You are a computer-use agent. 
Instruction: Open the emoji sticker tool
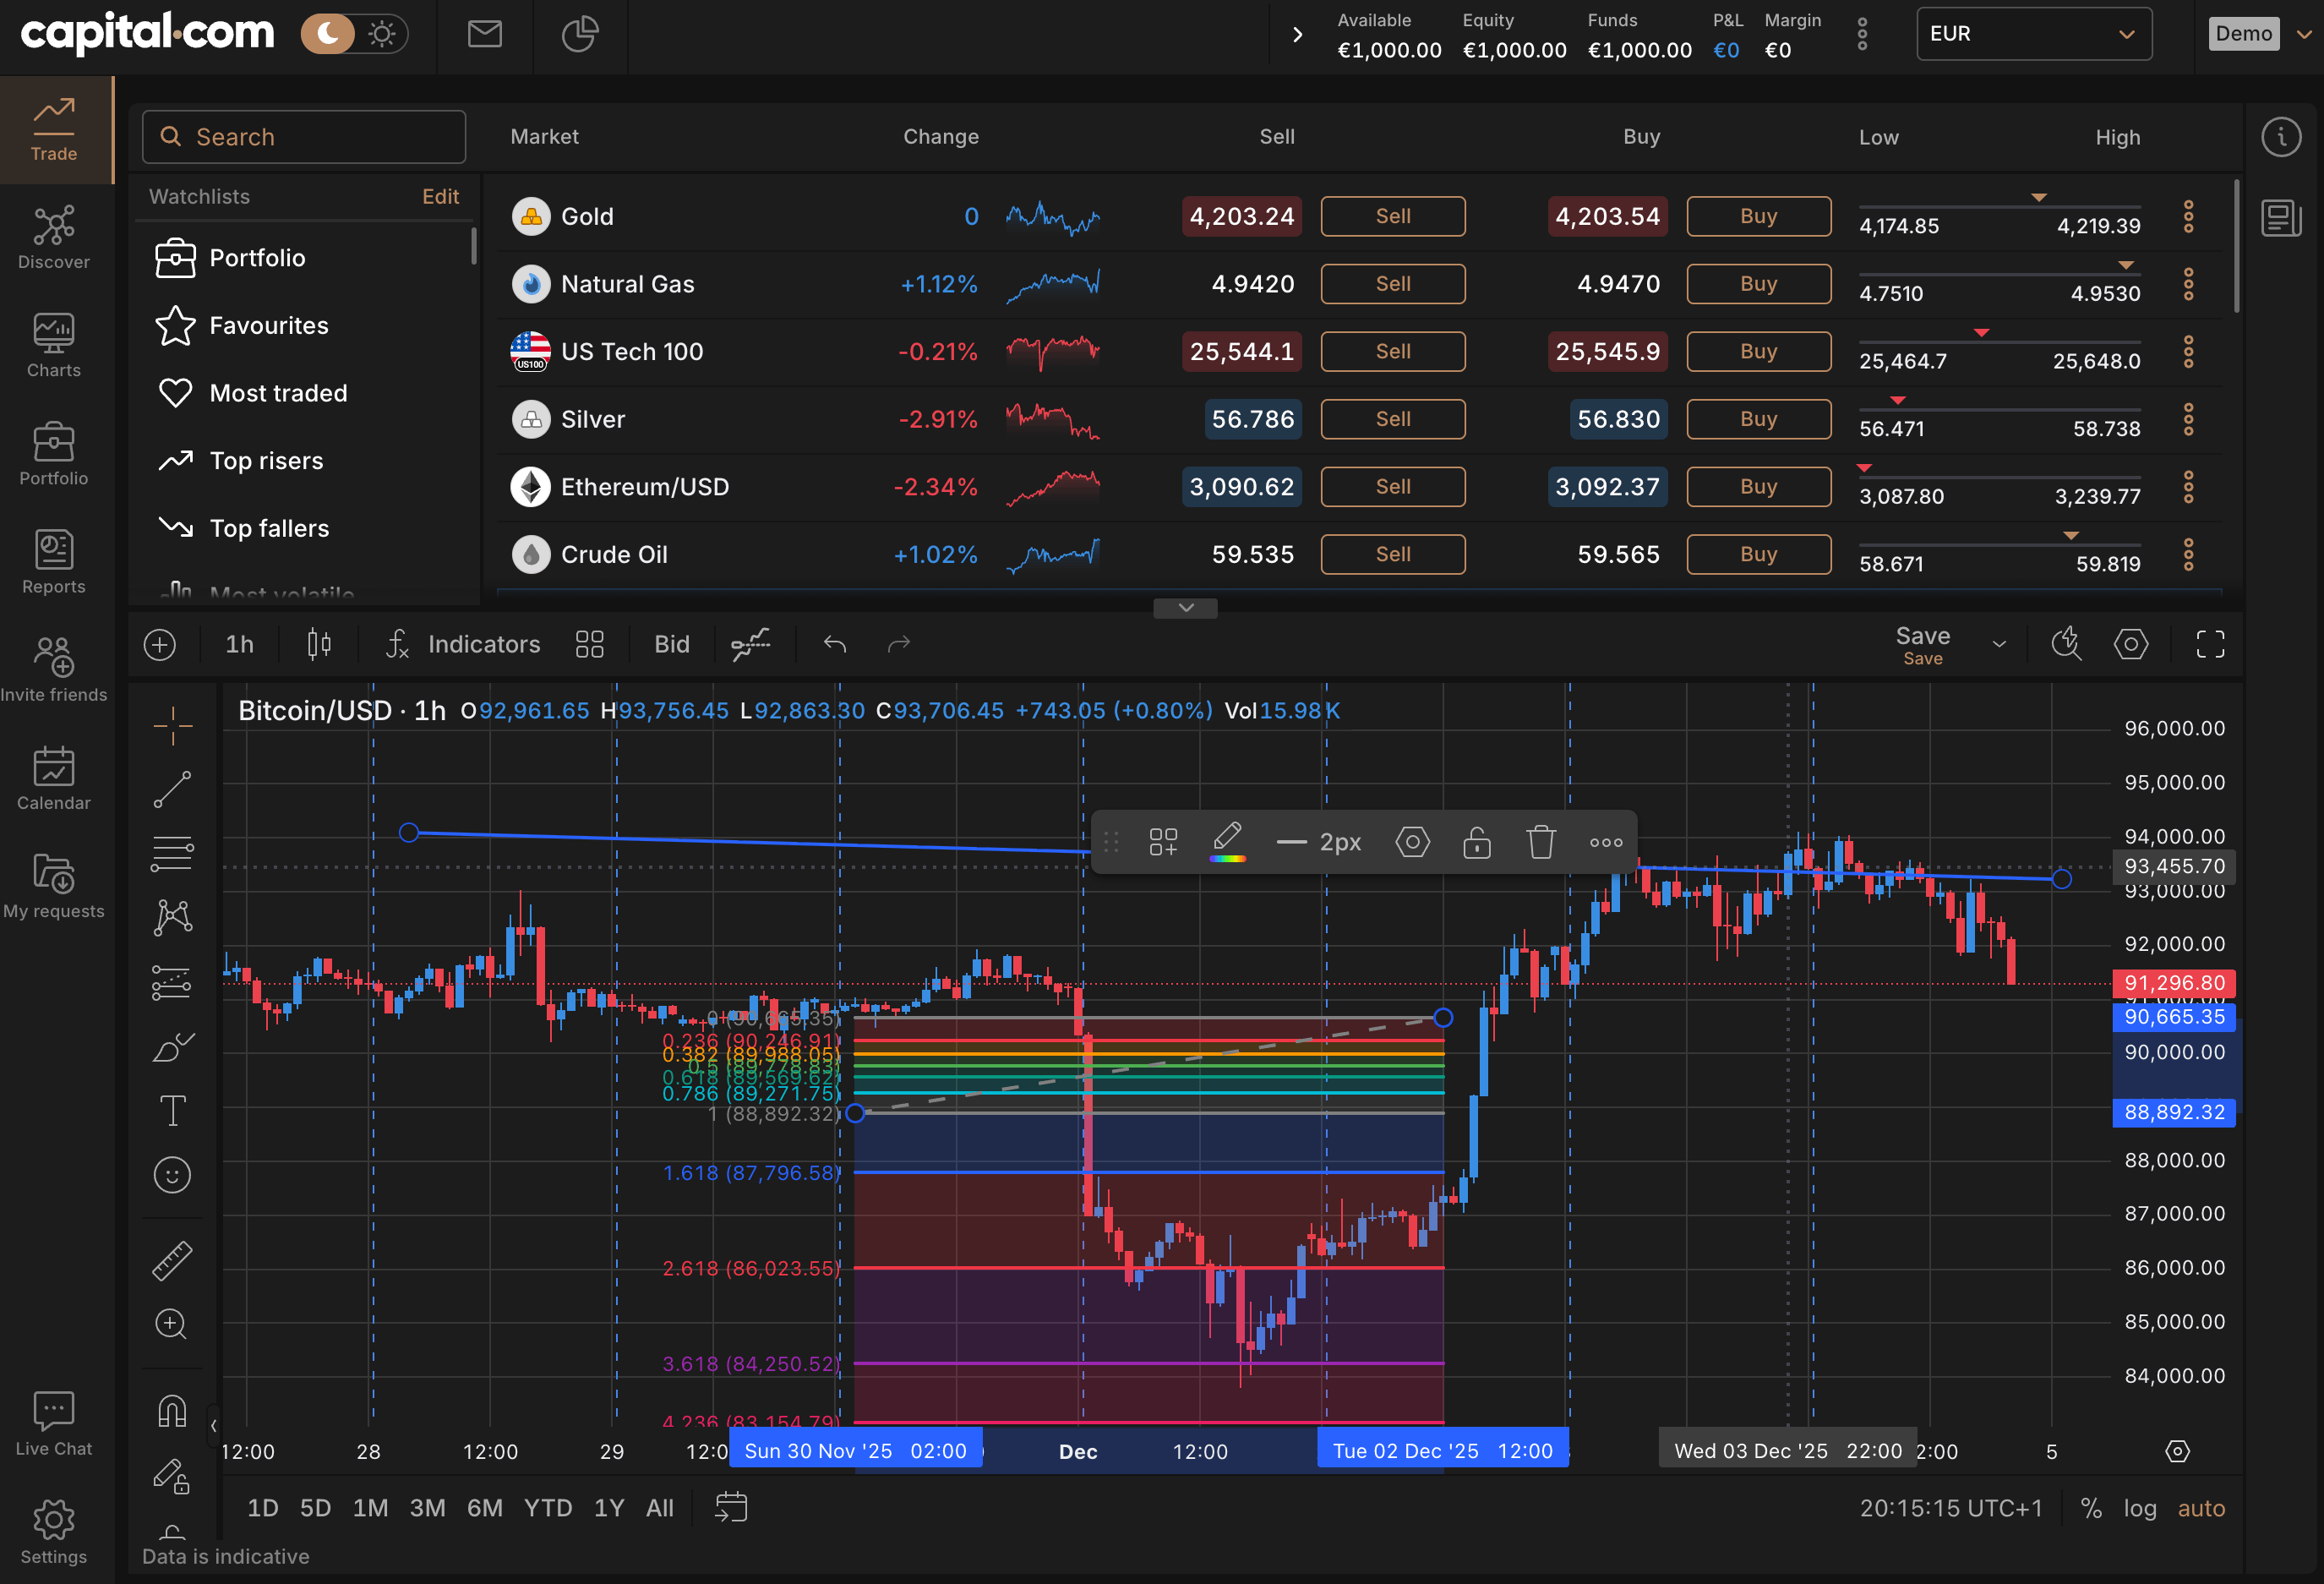tap(172, 1175)
